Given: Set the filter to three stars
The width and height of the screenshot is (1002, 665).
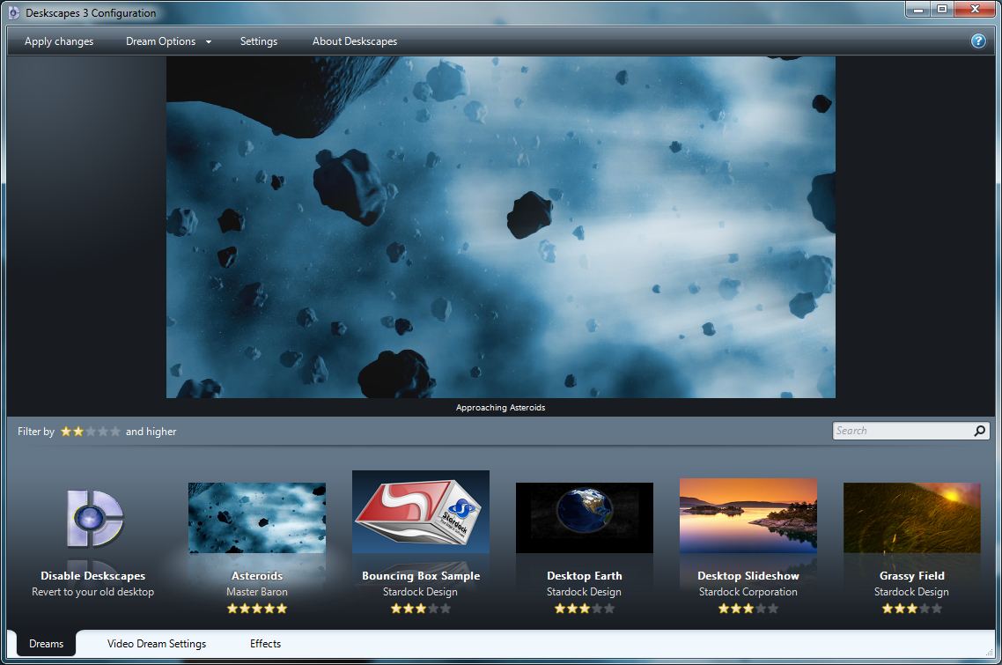Looking at the screenshot, I should (90, 432).
